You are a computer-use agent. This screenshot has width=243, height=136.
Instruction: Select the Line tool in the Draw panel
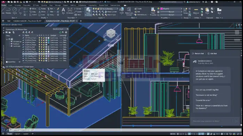point(3,11)
